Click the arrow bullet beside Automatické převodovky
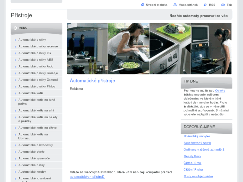This screenshot has height=182, width=243. (15, 145)
